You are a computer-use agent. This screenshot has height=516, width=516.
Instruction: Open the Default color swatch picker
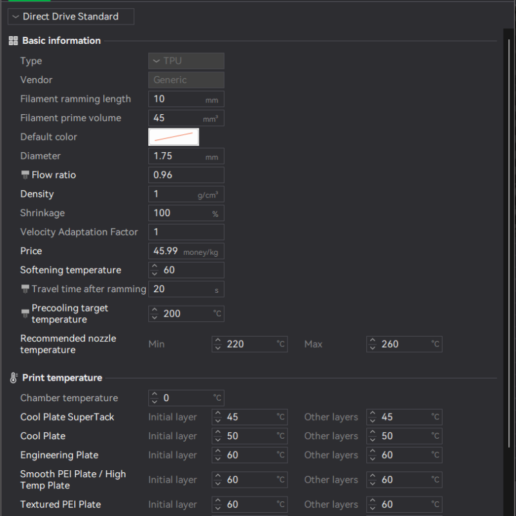click(x=174, y=137)
